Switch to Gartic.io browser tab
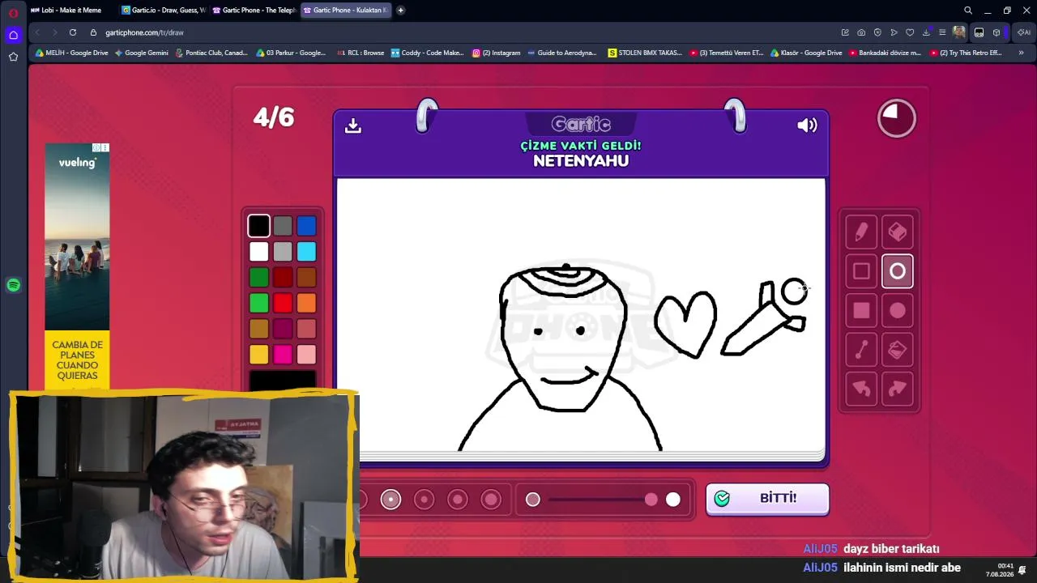The height and width of the screenshot is (583, 1037). coord(162,11)
